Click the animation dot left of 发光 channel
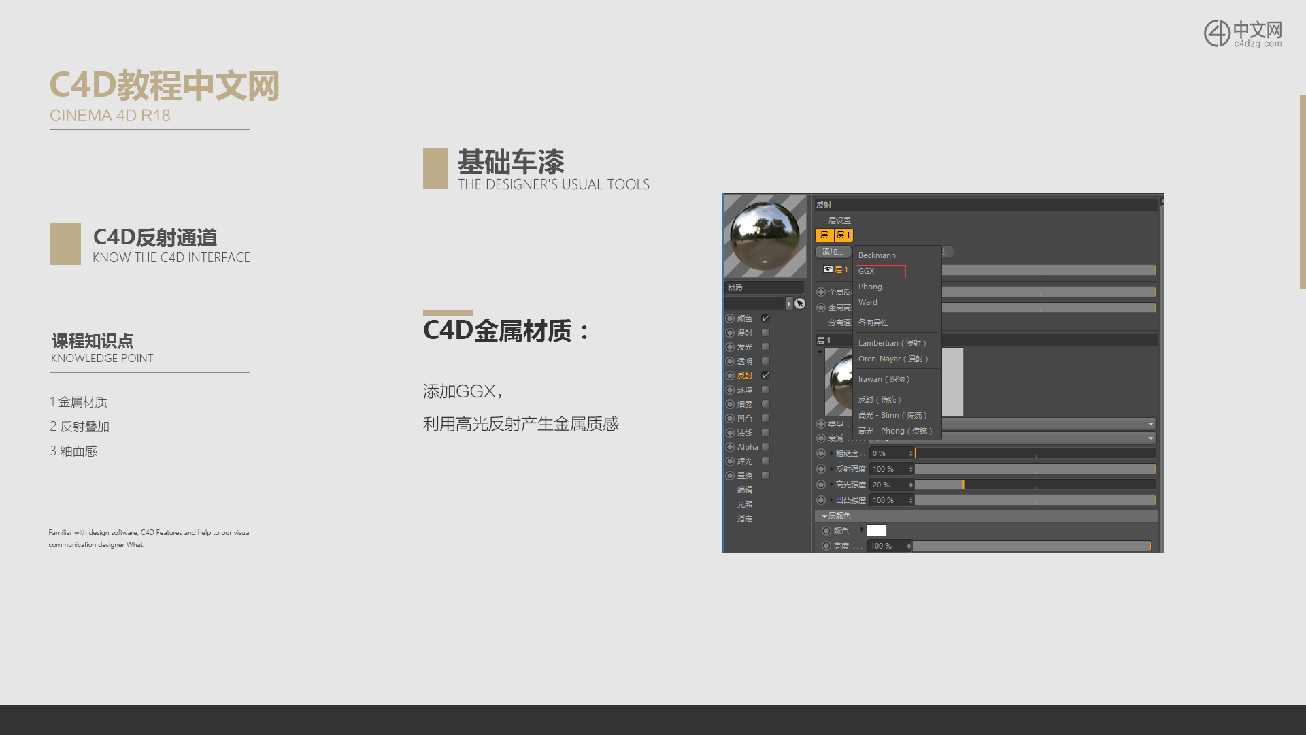Image resolution: width=1306 pixels, height=735 pixels. (730, 347)
